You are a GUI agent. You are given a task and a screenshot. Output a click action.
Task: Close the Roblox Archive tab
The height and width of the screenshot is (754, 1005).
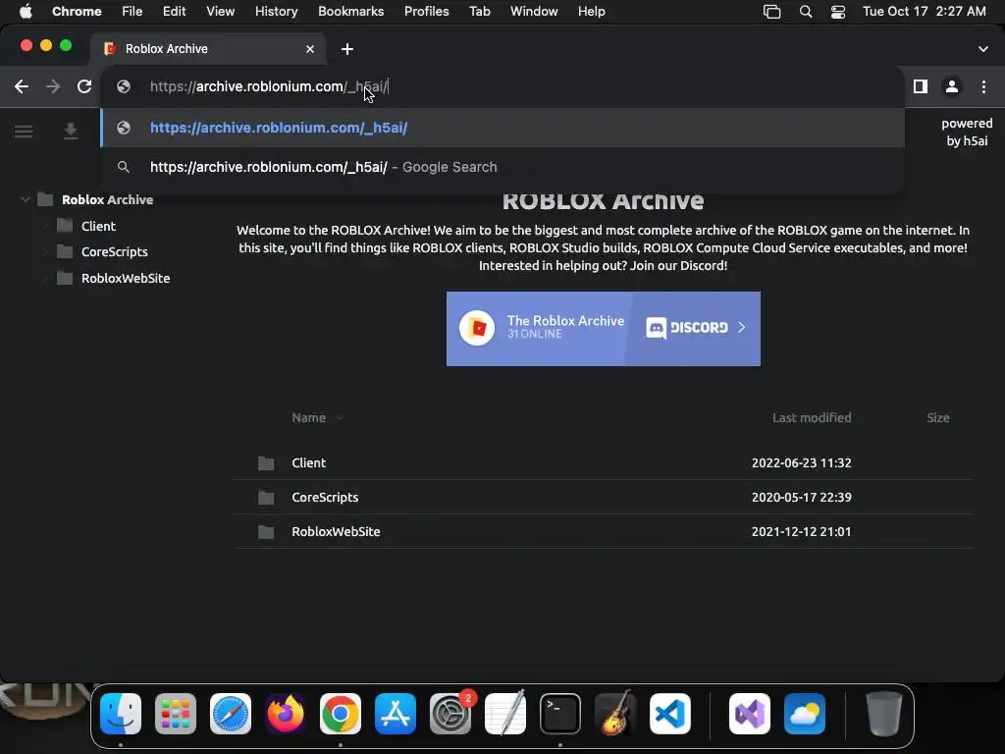pyautogui.click(x=310, y=49)
